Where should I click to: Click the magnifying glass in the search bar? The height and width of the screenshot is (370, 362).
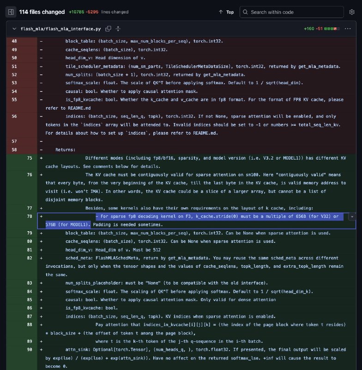(246, 12)
